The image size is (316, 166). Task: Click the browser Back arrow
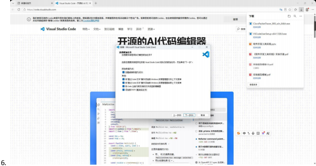[x=13, y=9]
